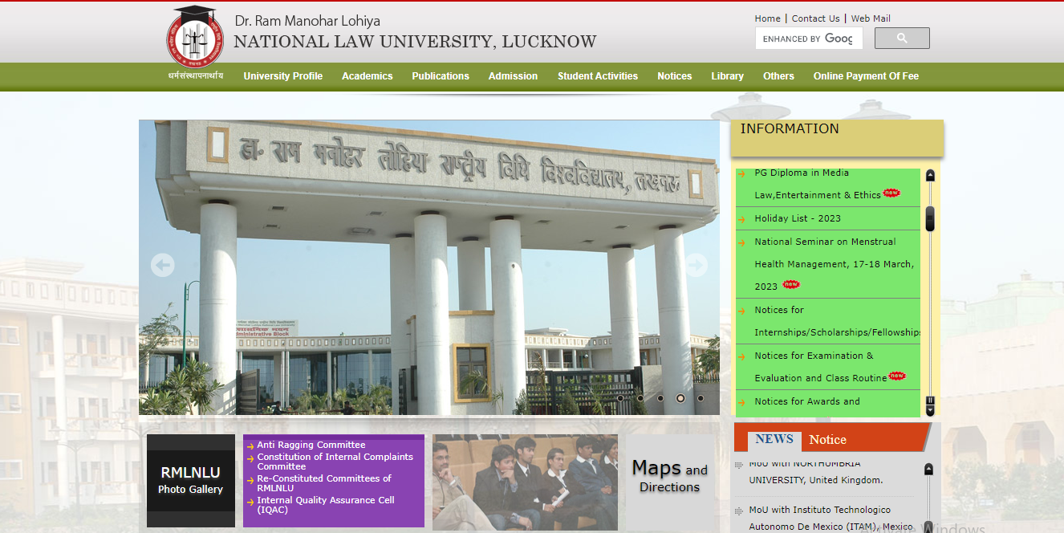The image size is (1064, 533).
Task: Open Anti Ragging Committee link
Action: 311,445
